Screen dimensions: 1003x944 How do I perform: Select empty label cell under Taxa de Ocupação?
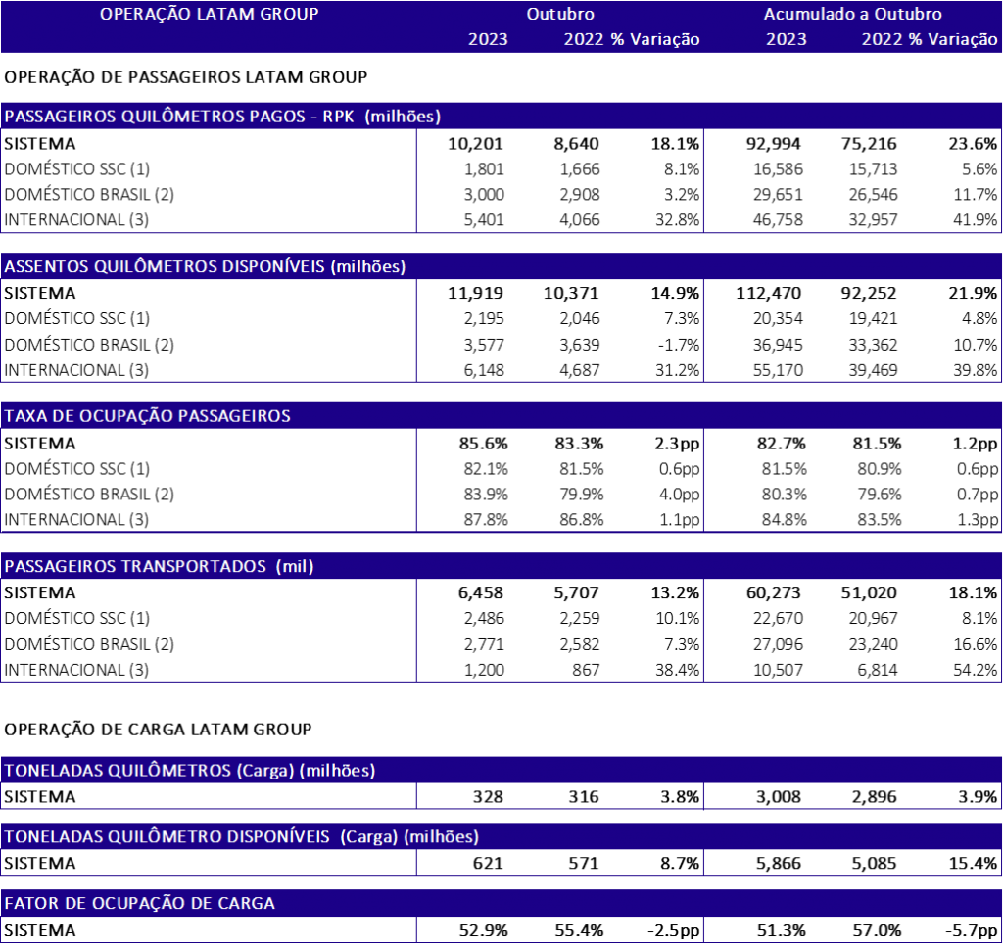pyautogui.click(x=209, y=481)
